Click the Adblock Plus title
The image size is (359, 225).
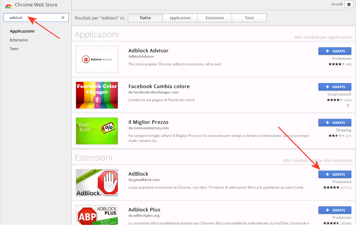144,210
